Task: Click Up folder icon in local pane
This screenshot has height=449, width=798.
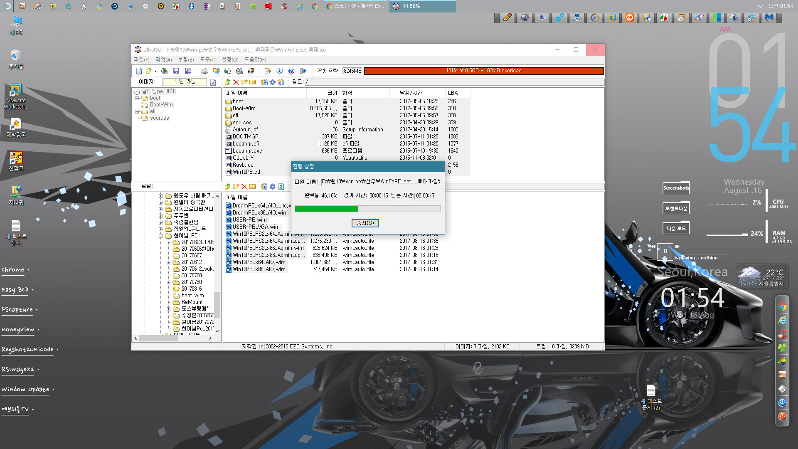Action: [x=228, y=187]
